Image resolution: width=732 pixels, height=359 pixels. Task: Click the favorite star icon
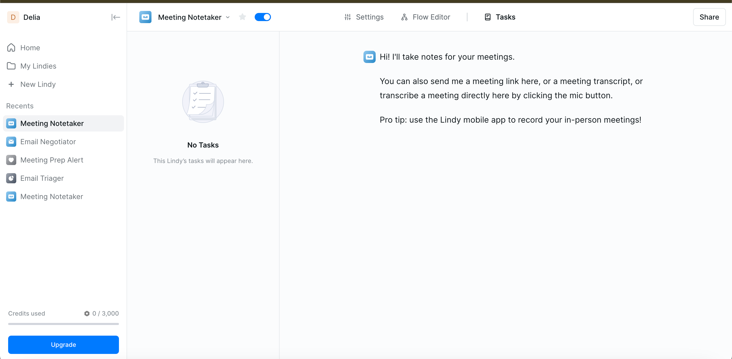[x=242, y=17]
